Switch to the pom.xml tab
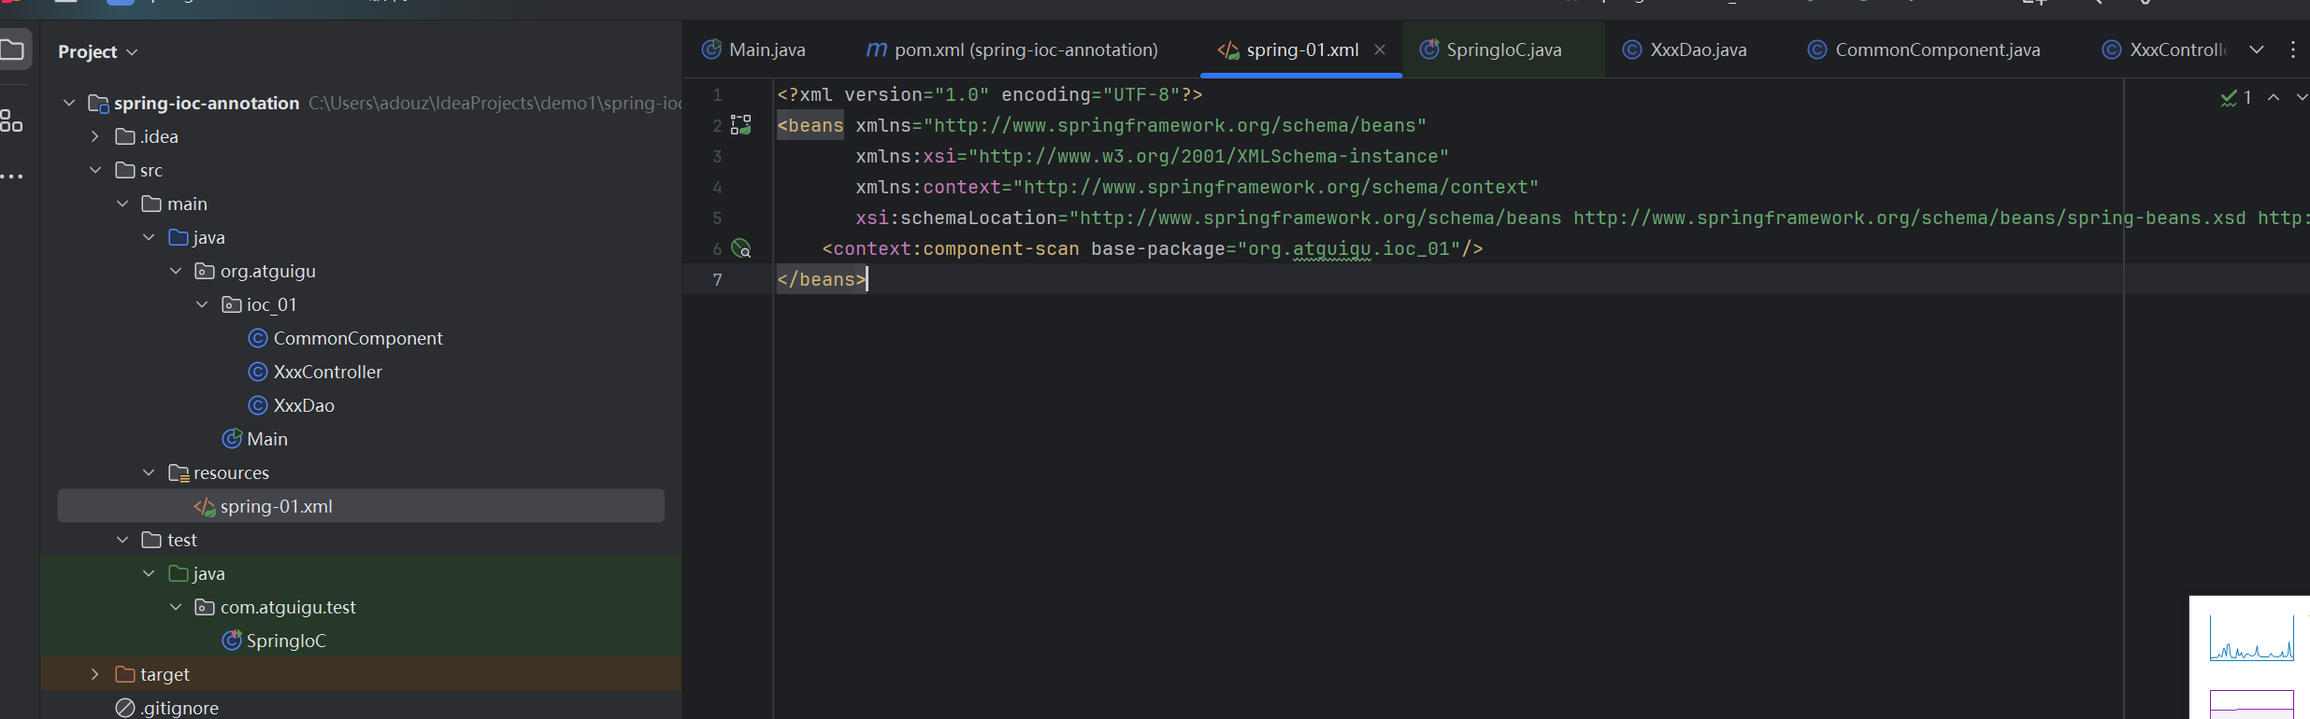The image size is (2310, 719). tap(1012, 49)
